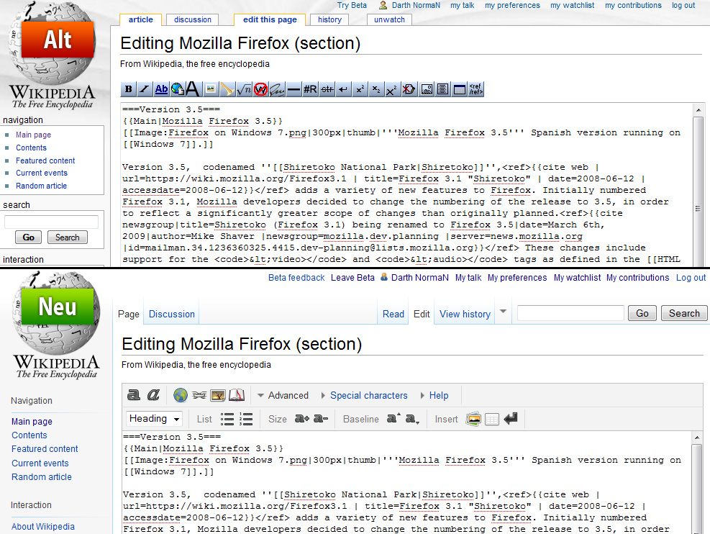This screenshot has width=710, height=534.
Task: Insert new line with return arrow icon
Action: (x=511, y=419)
